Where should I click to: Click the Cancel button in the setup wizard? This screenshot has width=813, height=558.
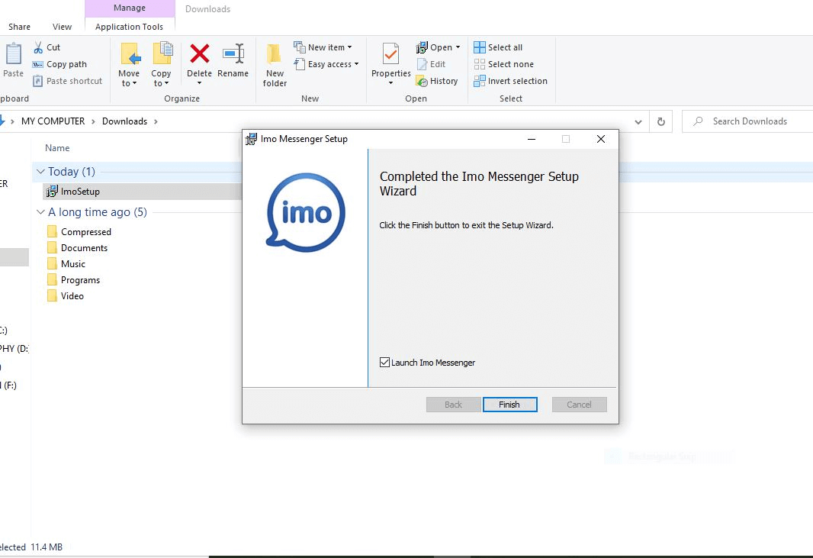click(x=579, y=405)
